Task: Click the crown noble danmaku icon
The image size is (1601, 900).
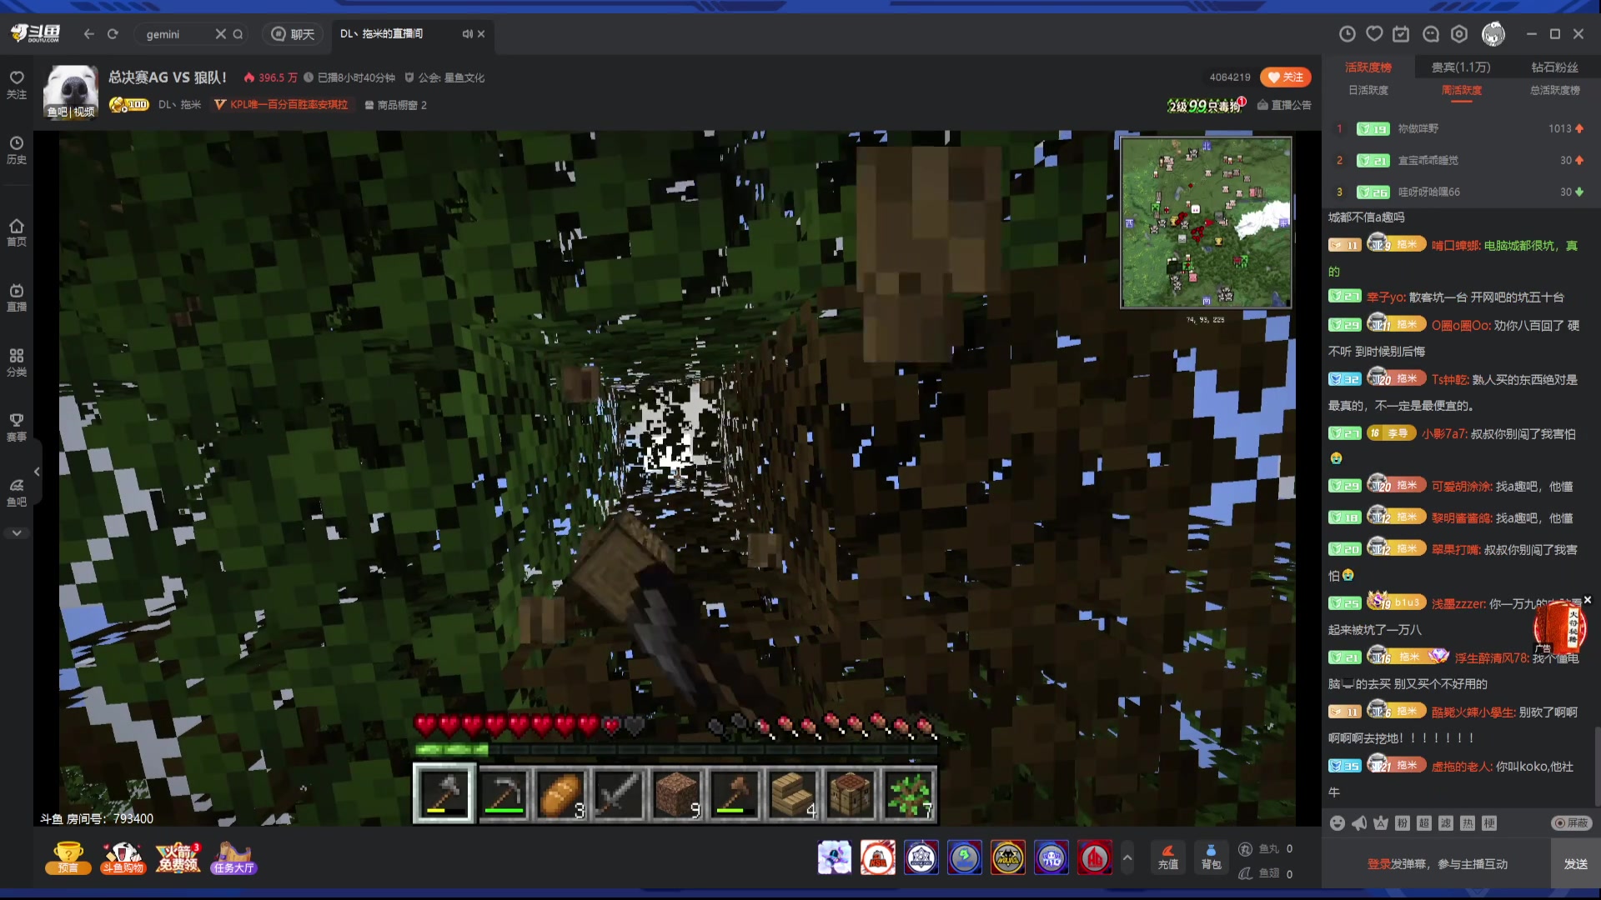Action: [1381, 823]
